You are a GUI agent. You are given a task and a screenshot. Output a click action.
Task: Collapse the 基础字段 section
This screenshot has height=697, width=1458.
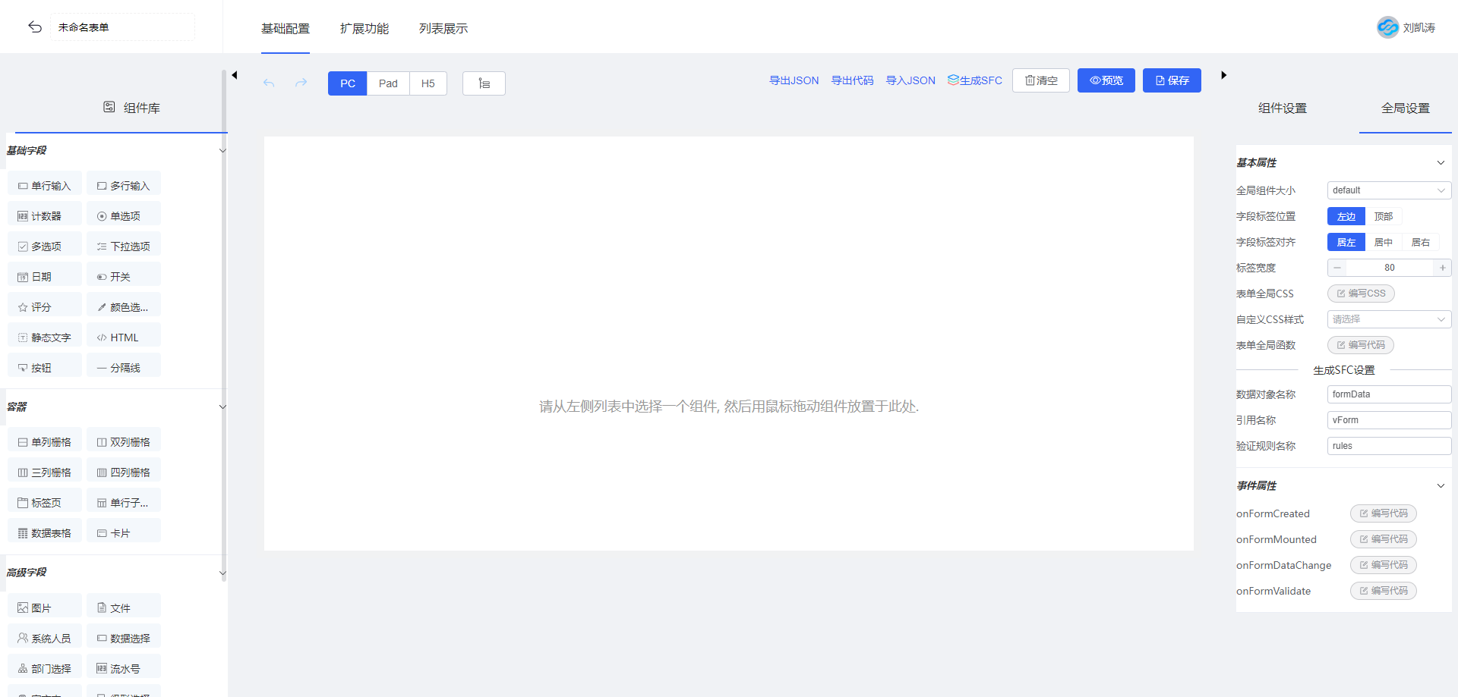[x=222, y=151]
